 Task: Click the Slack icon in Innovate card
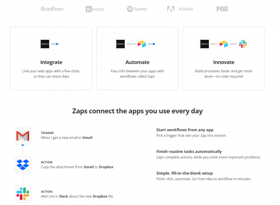243,44
